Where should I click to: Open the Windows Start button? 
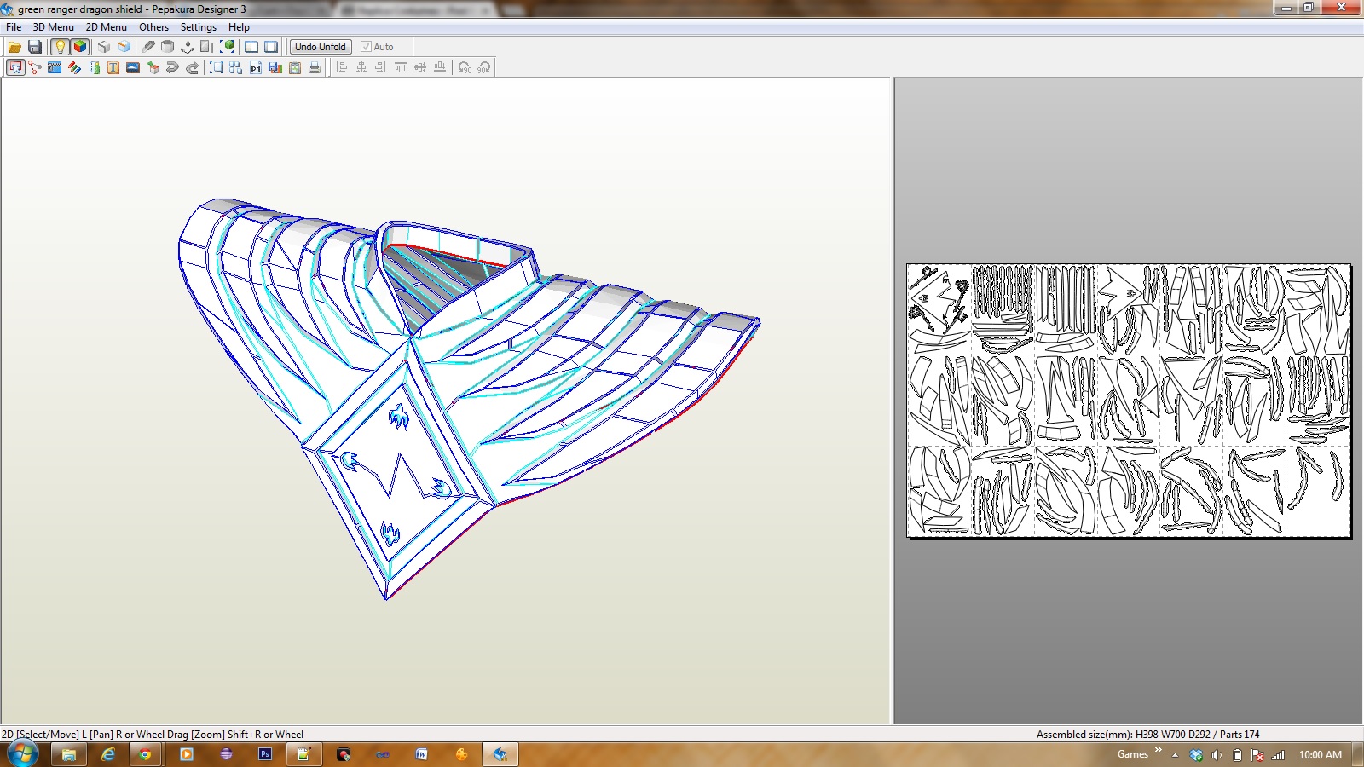click(23, 754)
